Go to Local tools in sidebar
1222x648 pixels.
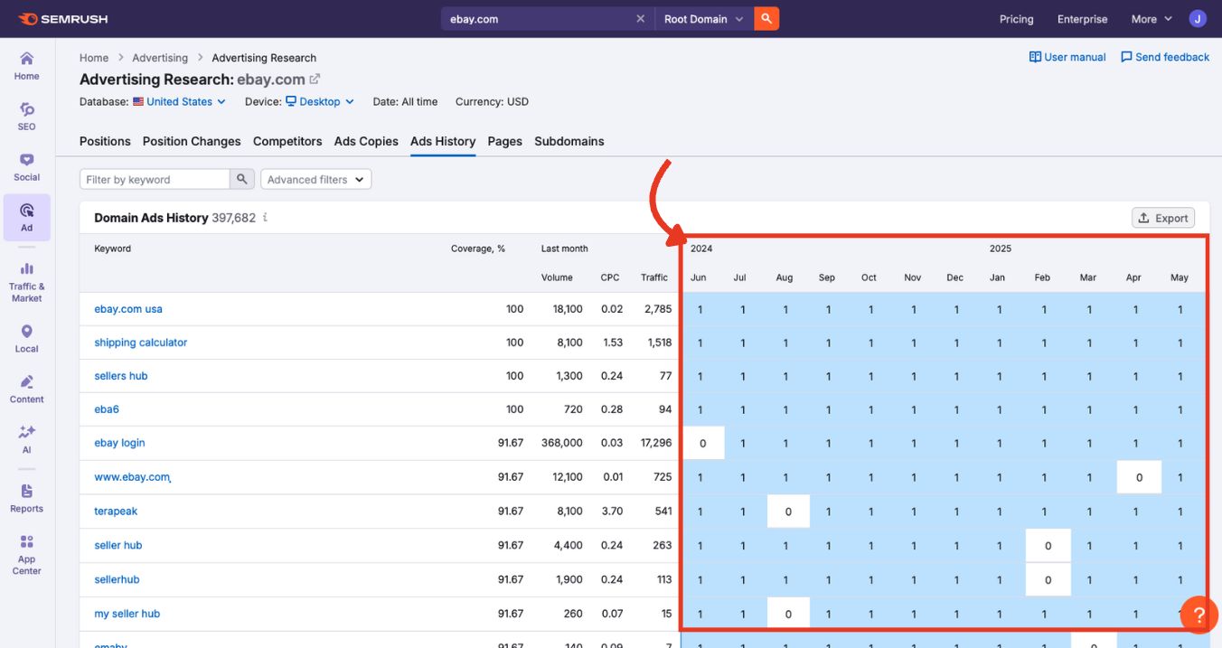point(26,338)
